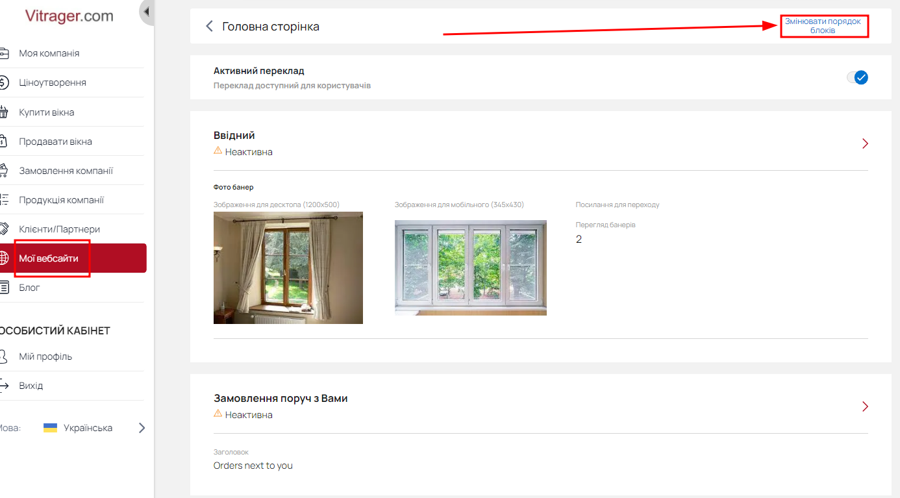Click the globe icon beside Мої вебсайти
The width and height of the screenshot is (900, 498).
click(x=3, y=258)
